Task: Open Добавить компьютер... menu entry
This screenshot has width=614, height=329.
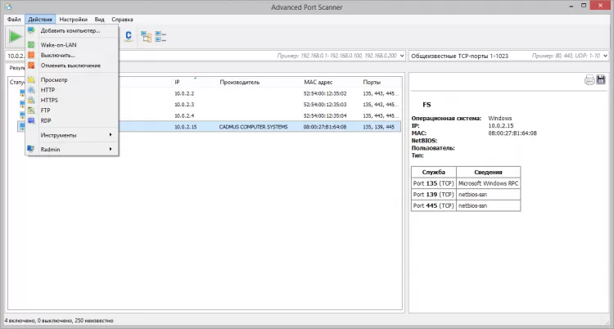Action: 70,30
